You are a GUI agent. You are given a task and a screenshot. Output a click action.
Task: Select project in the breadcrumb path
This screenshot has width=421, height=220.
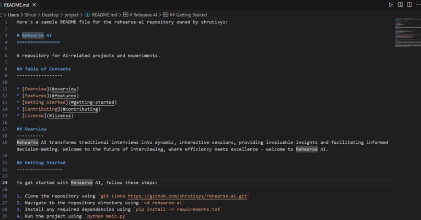[x=72, y=15]
